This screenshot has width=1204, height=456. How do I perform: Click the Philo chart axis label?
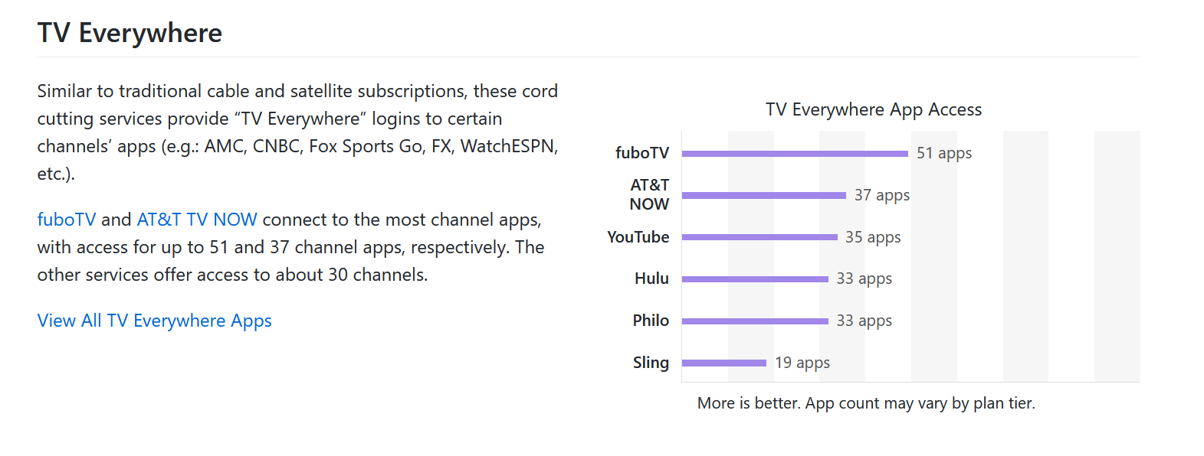click(651, 321)
